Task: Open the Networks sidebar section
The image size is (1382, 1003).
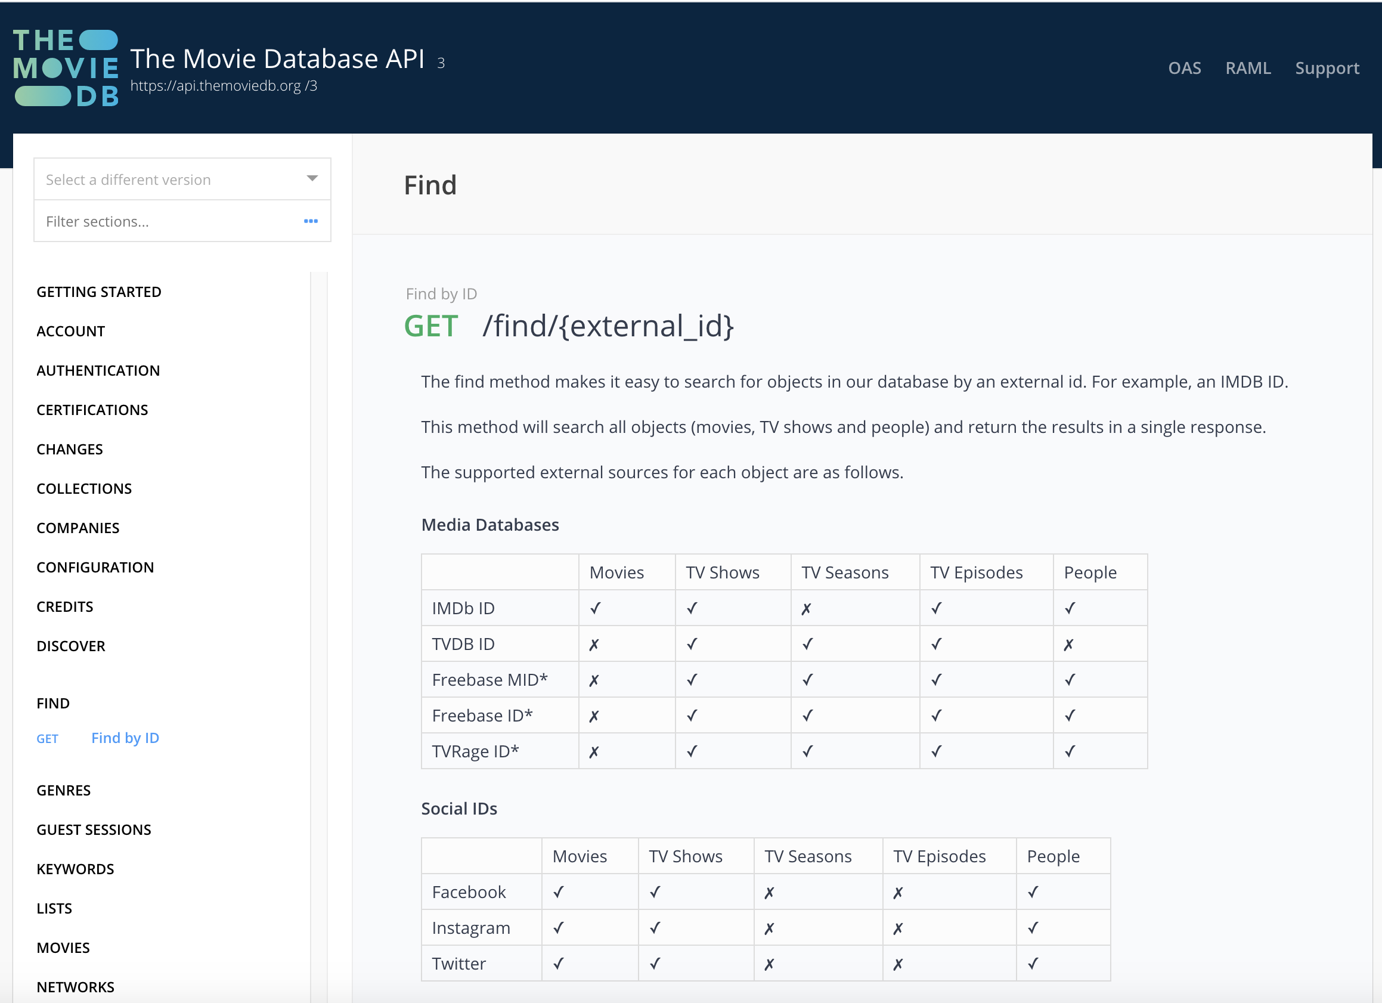Action: pos(76,987)
